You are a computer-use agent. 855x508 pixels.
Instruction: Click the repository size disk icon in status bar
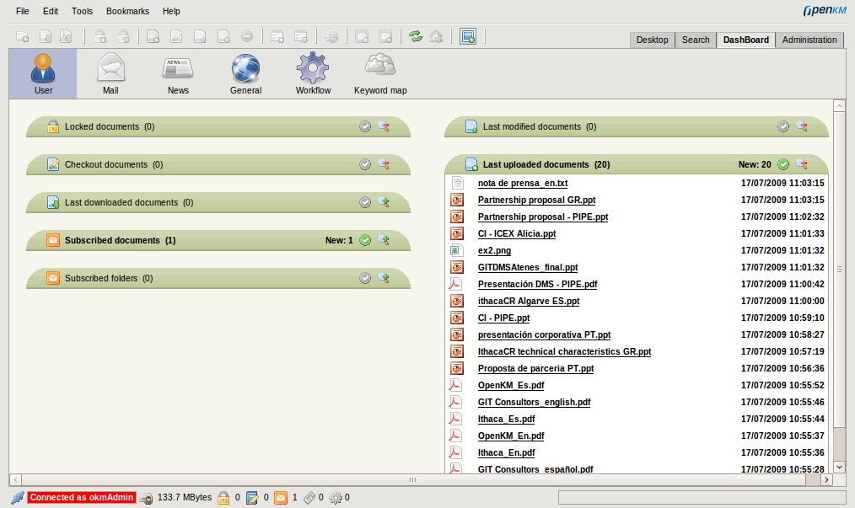click(146, 498)
